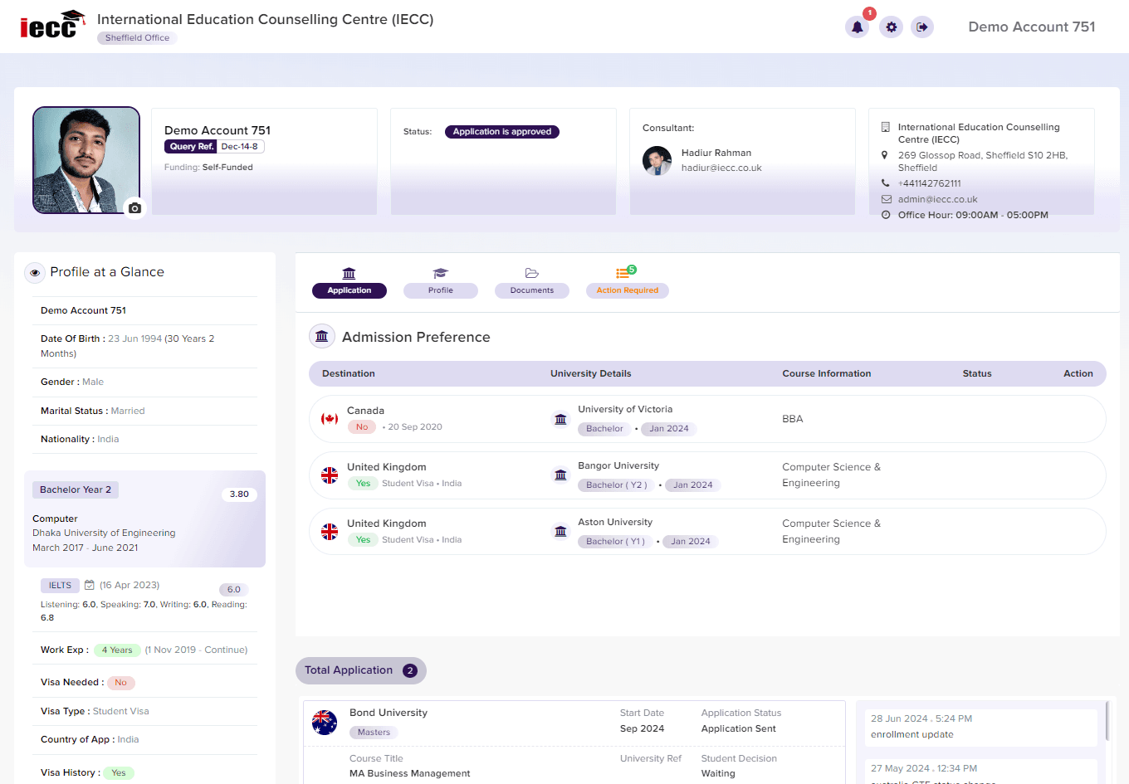Click the Action Required list icon

coord(623,273)
